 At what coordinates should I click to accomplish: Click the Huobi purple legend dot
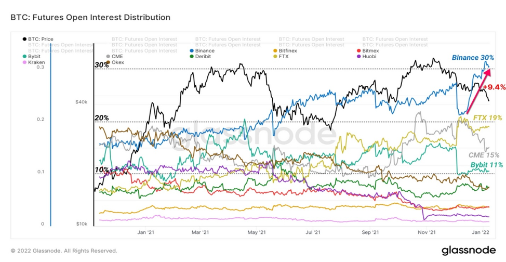(359, 57)
